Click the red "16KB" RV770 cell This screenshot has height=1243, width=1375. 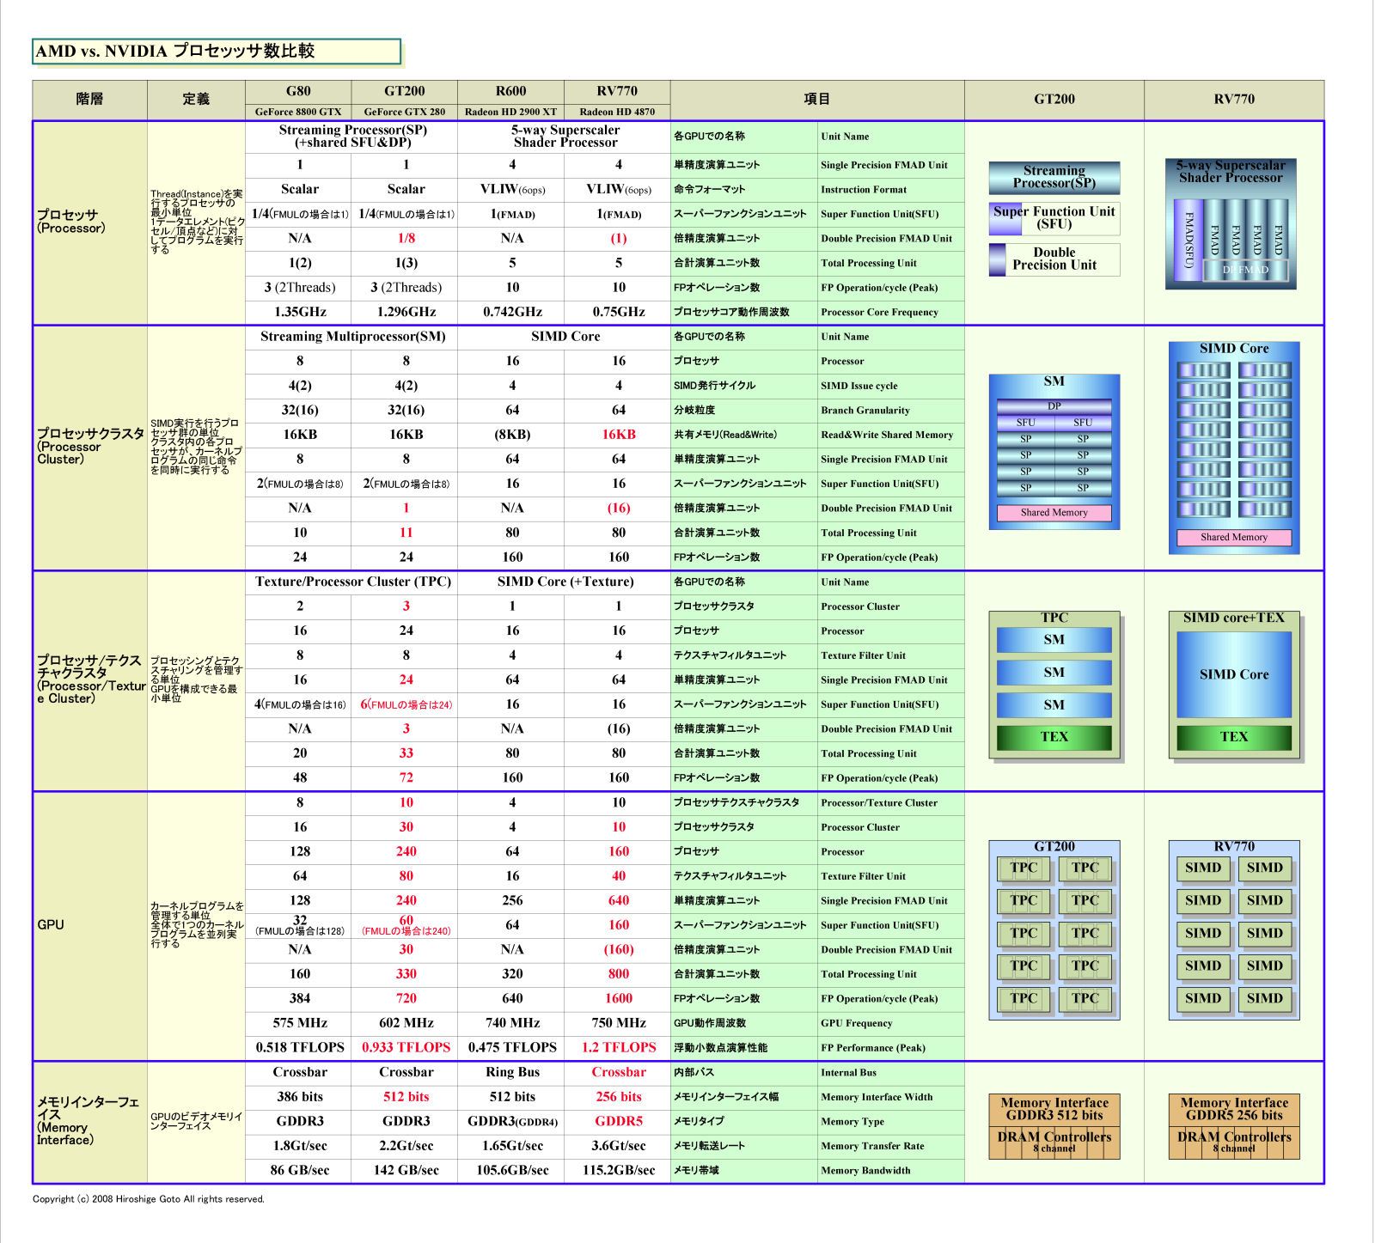click(x=619, y=435)
